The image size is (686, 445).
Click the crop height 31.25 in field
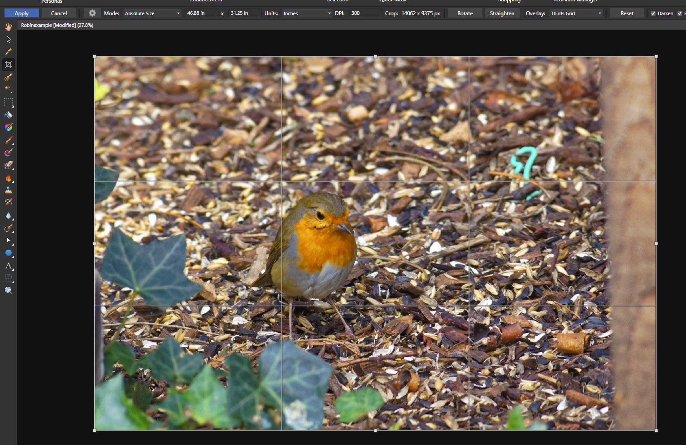point(244,13)
